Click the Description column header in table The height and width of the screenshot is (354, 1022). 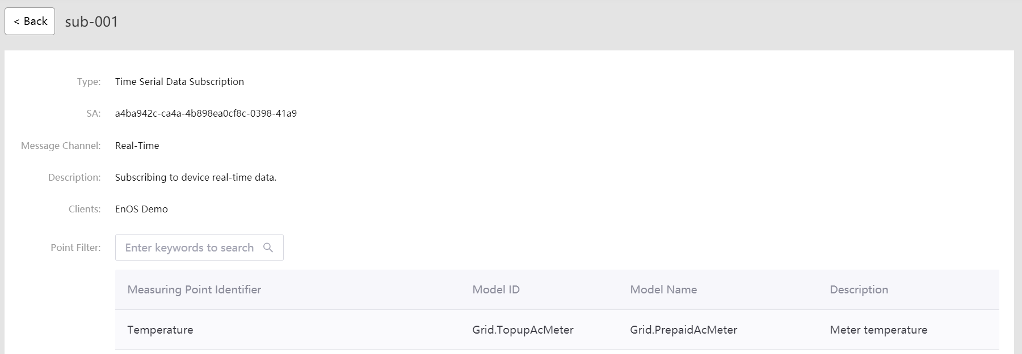[859, 289]
